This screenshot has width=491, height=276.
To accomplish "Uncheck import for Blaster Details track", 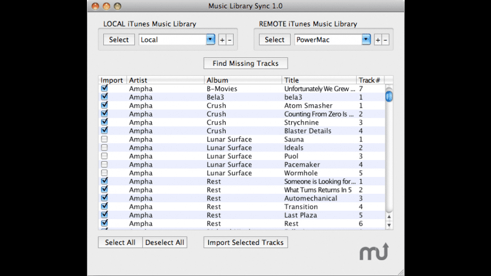I will (104, 131).
